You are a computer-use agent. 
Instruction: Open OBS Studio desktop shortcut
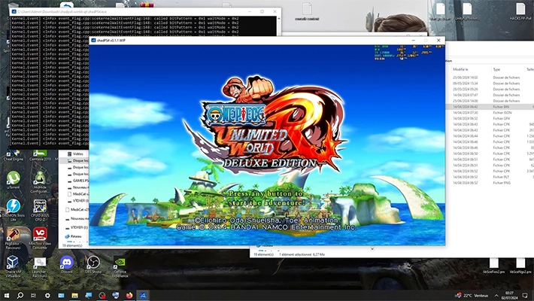pos(93,264)
